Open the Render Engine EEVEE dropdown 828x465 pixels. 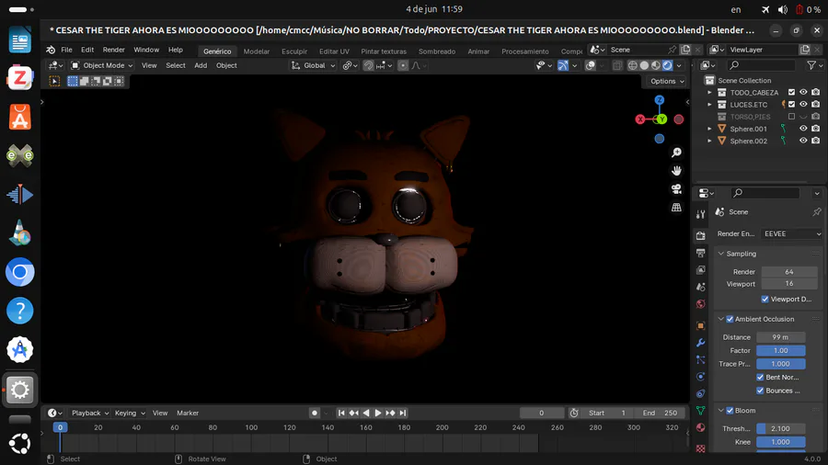coord(791,233)
